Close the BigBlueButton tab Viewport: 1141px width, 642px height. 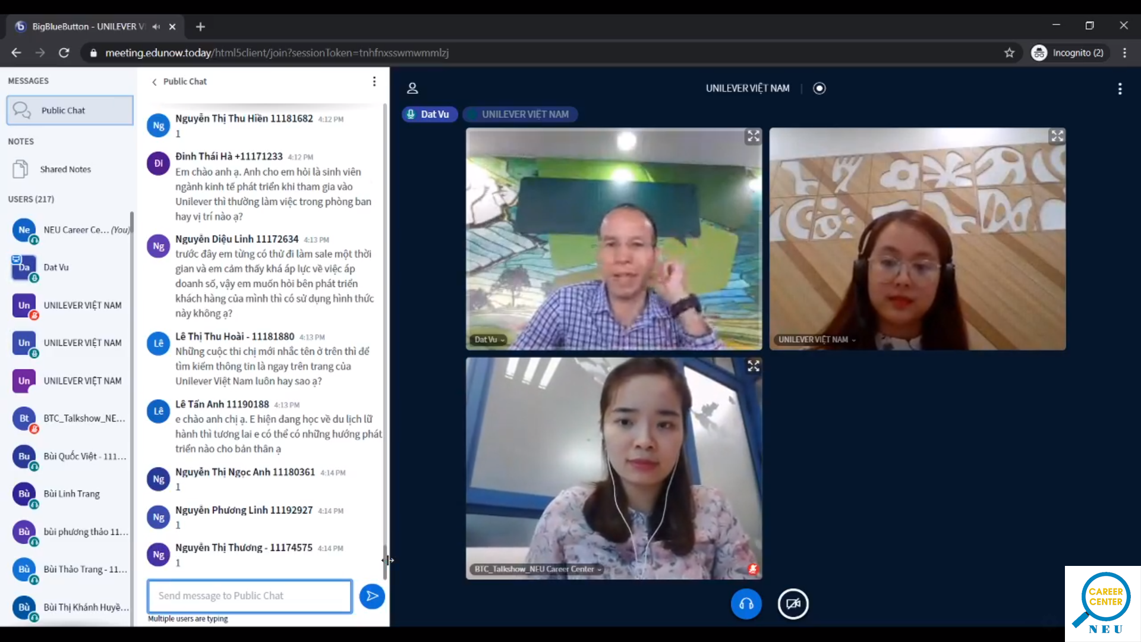(x=172, y=27)
